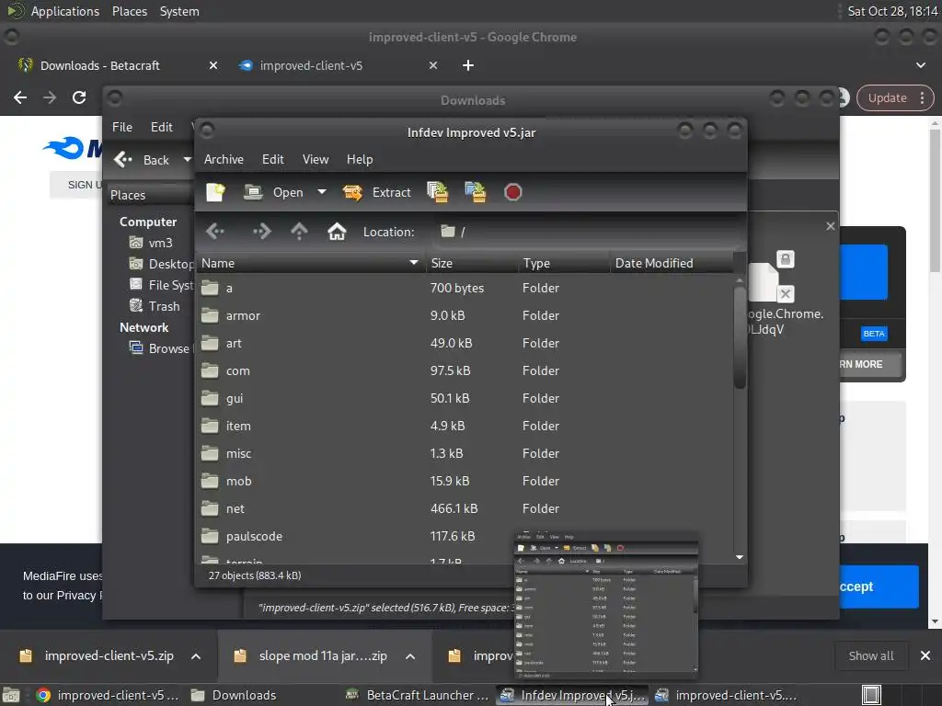The width and height of the screenshot is (942, 706).
Task: Open the View menu in archive manager
Action: [x=316, y=159]
